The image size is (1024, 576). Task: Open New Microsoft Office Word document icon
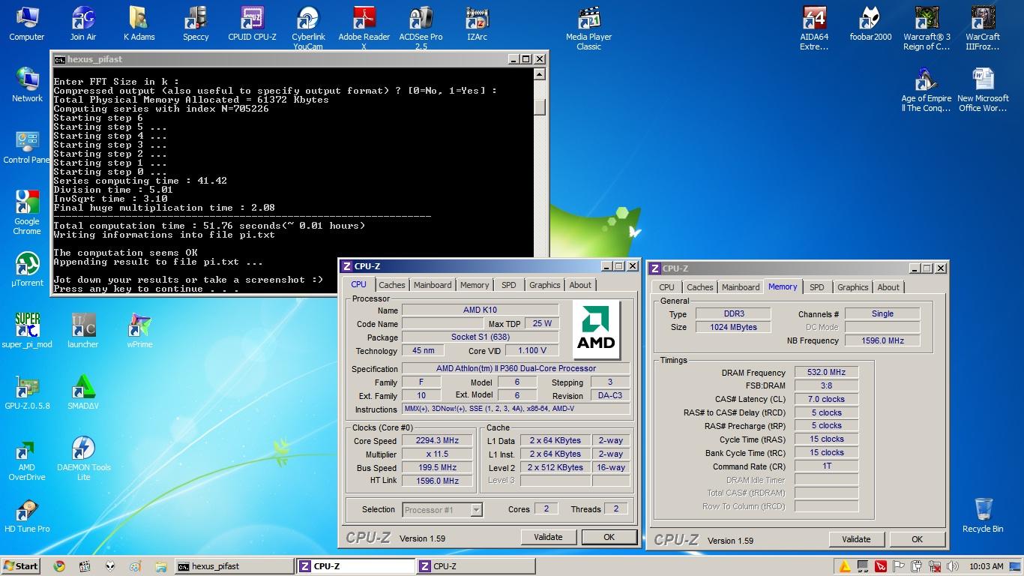[x=983, y=90]
